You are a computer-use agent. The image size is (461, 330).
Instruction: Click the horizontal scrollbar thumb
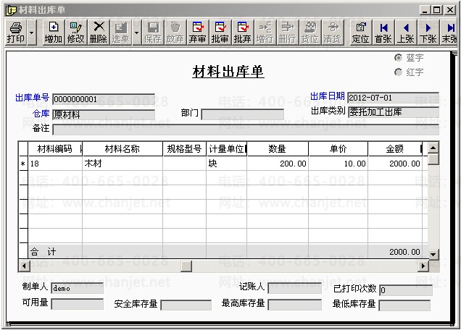coord(186,266)
